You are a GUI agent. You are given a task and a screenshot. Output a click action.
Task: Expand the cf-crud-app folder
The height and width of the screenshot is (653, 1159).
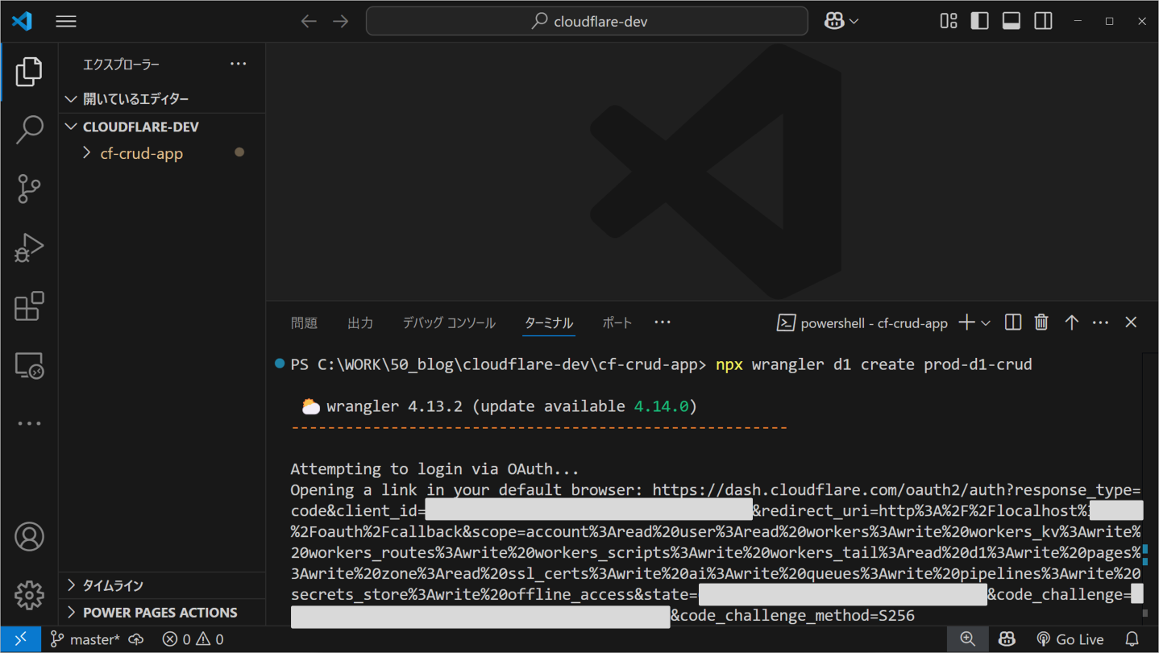(162, 153)
